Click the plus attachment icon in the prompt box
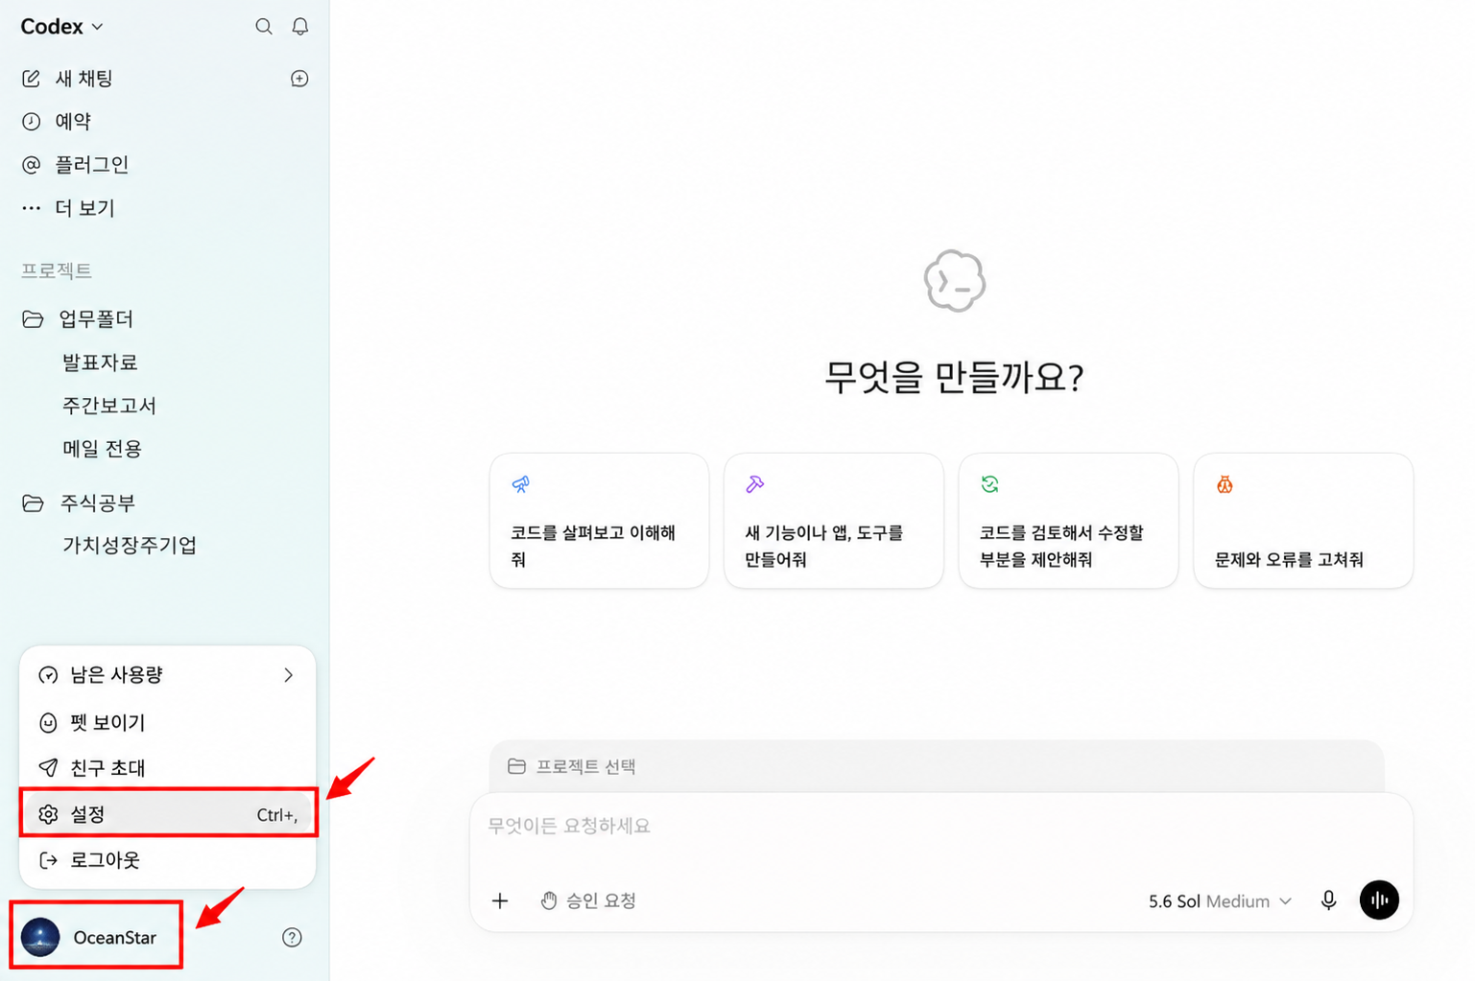The image size is (1475, 981). [500, 900]
